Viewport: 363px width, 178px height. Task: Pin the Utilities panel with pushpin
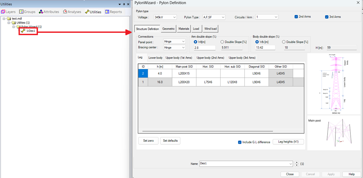pos(124,4)
